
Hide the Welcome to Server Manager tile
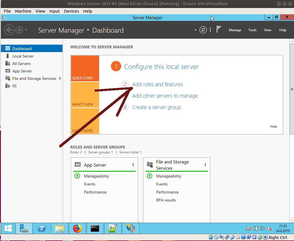273,127
